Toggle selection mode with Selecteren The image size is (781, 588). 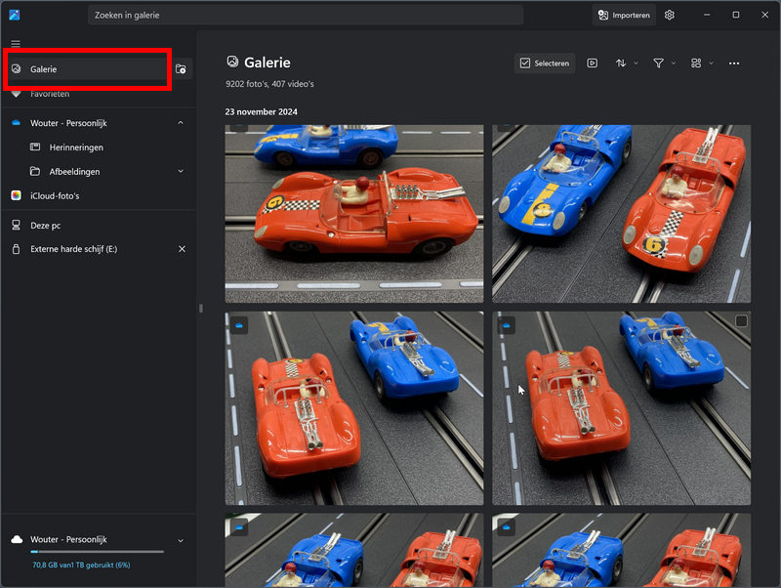coord(545,63)
